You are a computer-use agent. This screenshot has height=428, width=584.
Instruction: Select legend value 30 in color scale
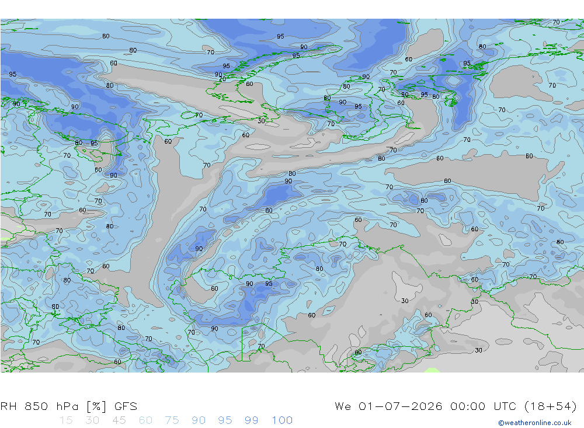pos(92,420)
